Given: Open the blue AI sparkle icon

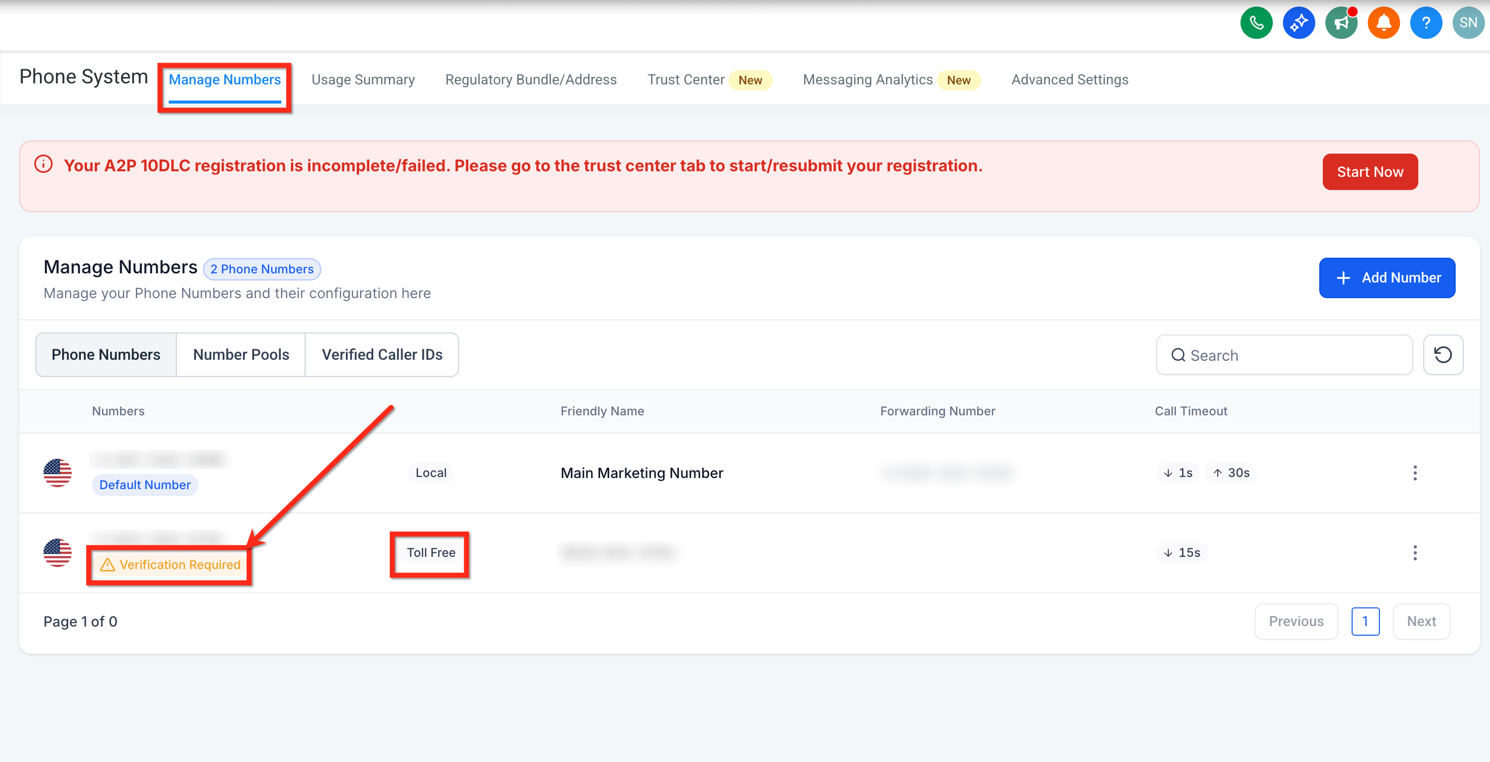Looking at the screenshot, I should click(1299, 23).
